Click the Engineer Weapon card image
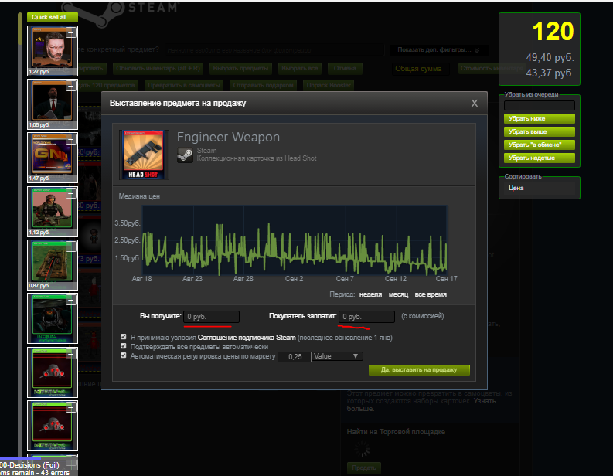This screenshot has width=613, height=476. pos(144,155)
